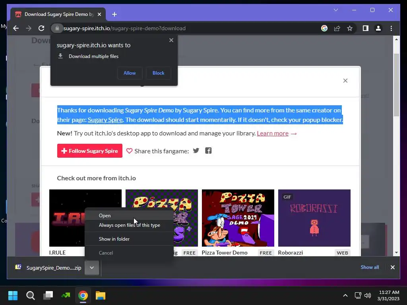
Task: Click the heart icon beside Share this fangame
Action: point(129,151)
